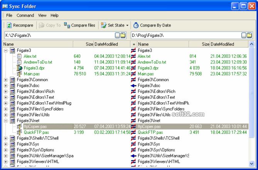This screenshot has width=258, height=170.
Task: Click the text file icon of left Alex.txt
Action: pos(19,56)
